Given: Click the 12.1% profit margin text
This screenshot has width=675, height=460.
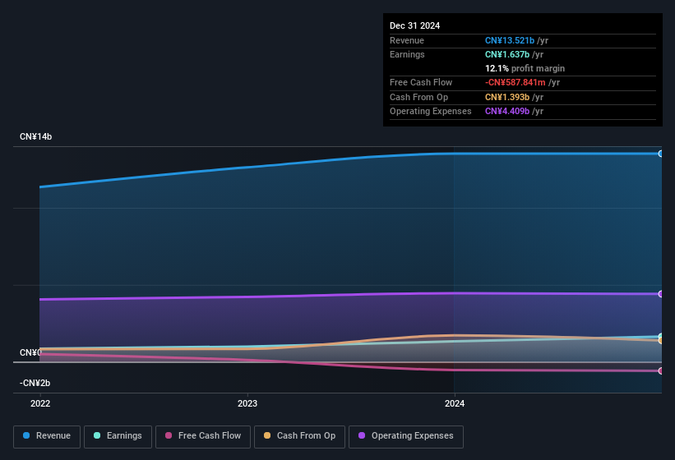Looking at the screenshot, I should (525, 68).
